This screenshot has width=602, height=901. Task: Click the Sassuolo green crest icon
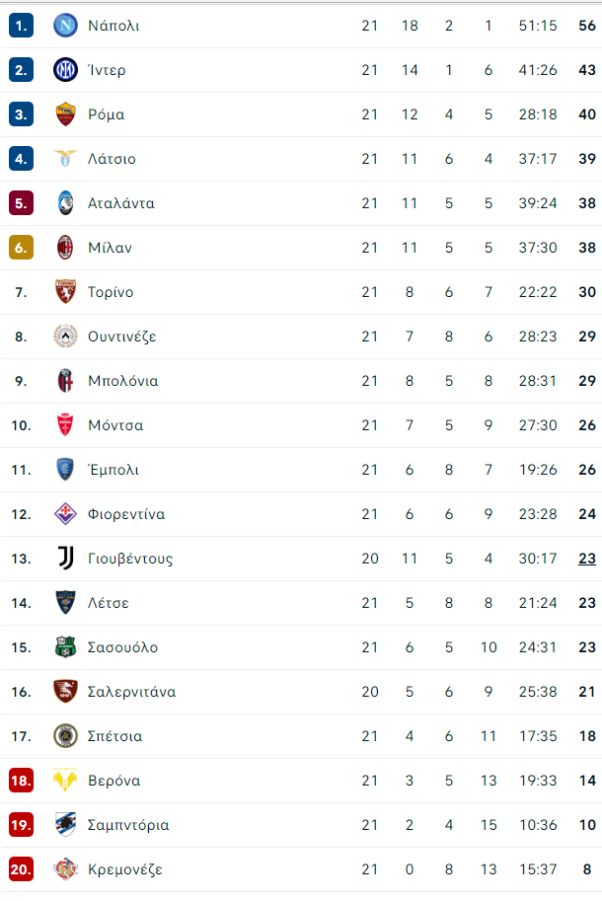tap(65, 647)
